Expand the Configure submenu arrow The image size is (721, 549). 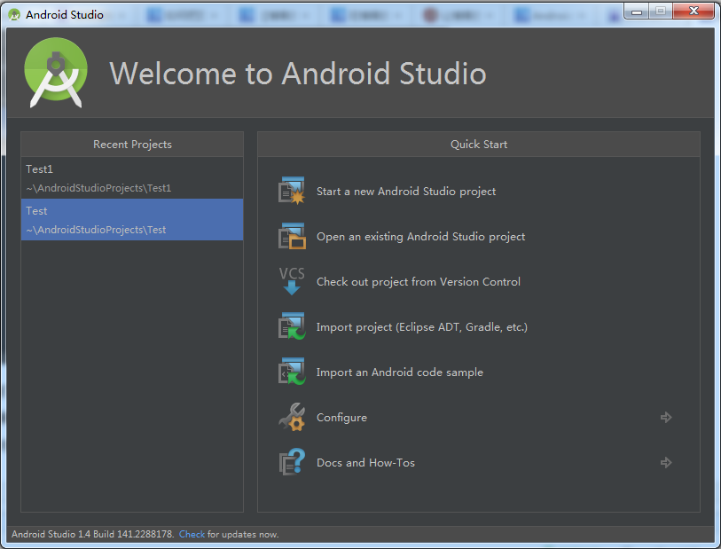pos(666,418)
